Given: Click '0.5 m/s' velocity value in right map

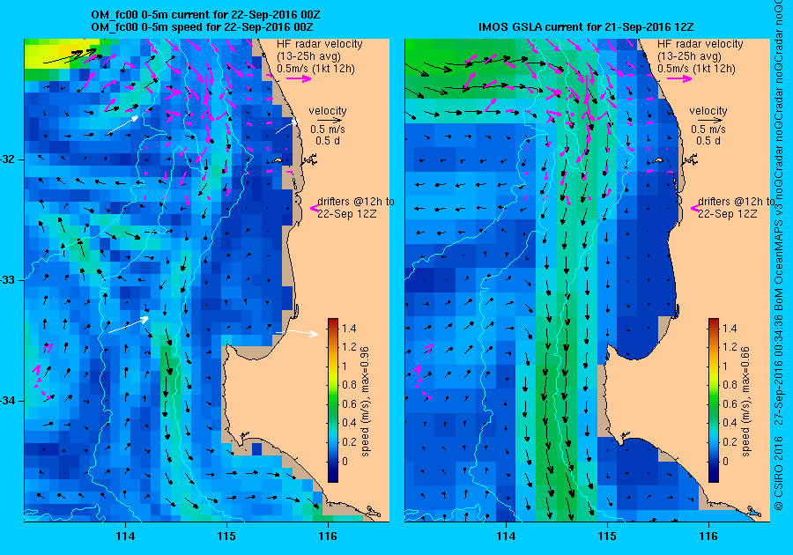Looking at the screenshot, I should coord(708,129).
